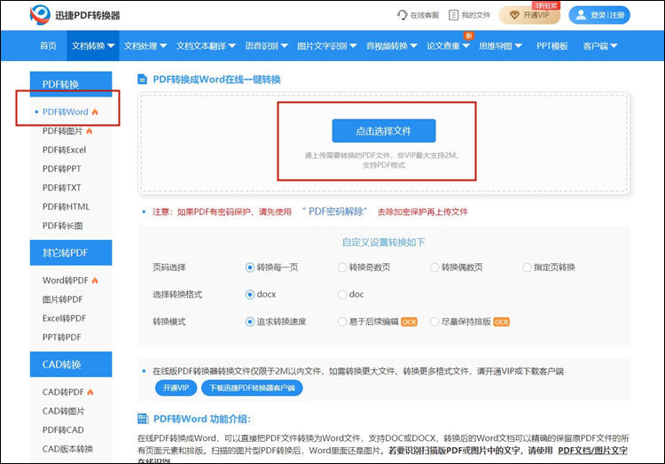Open the PDF密码解除 link
This screenshot has width=665, height=464.
coord(336,212)
